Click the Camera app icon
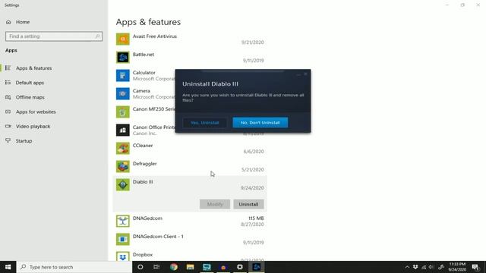 123,93
